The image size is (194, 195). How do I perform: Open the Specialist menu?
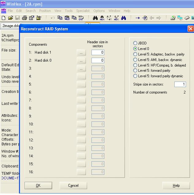83,11
